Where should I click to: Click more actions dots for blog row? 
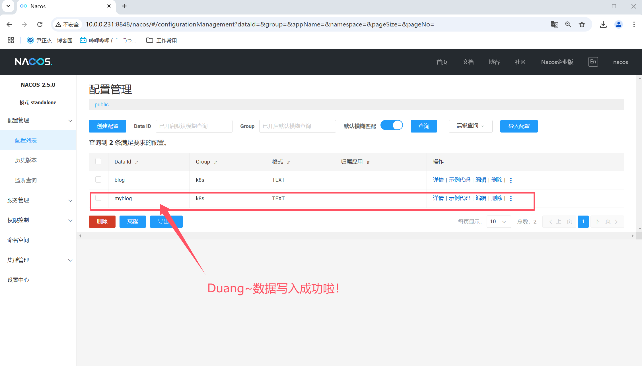511,180
